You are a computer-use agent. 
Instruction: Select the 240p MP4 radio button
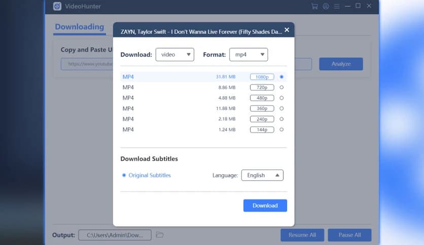click(281, 119)
